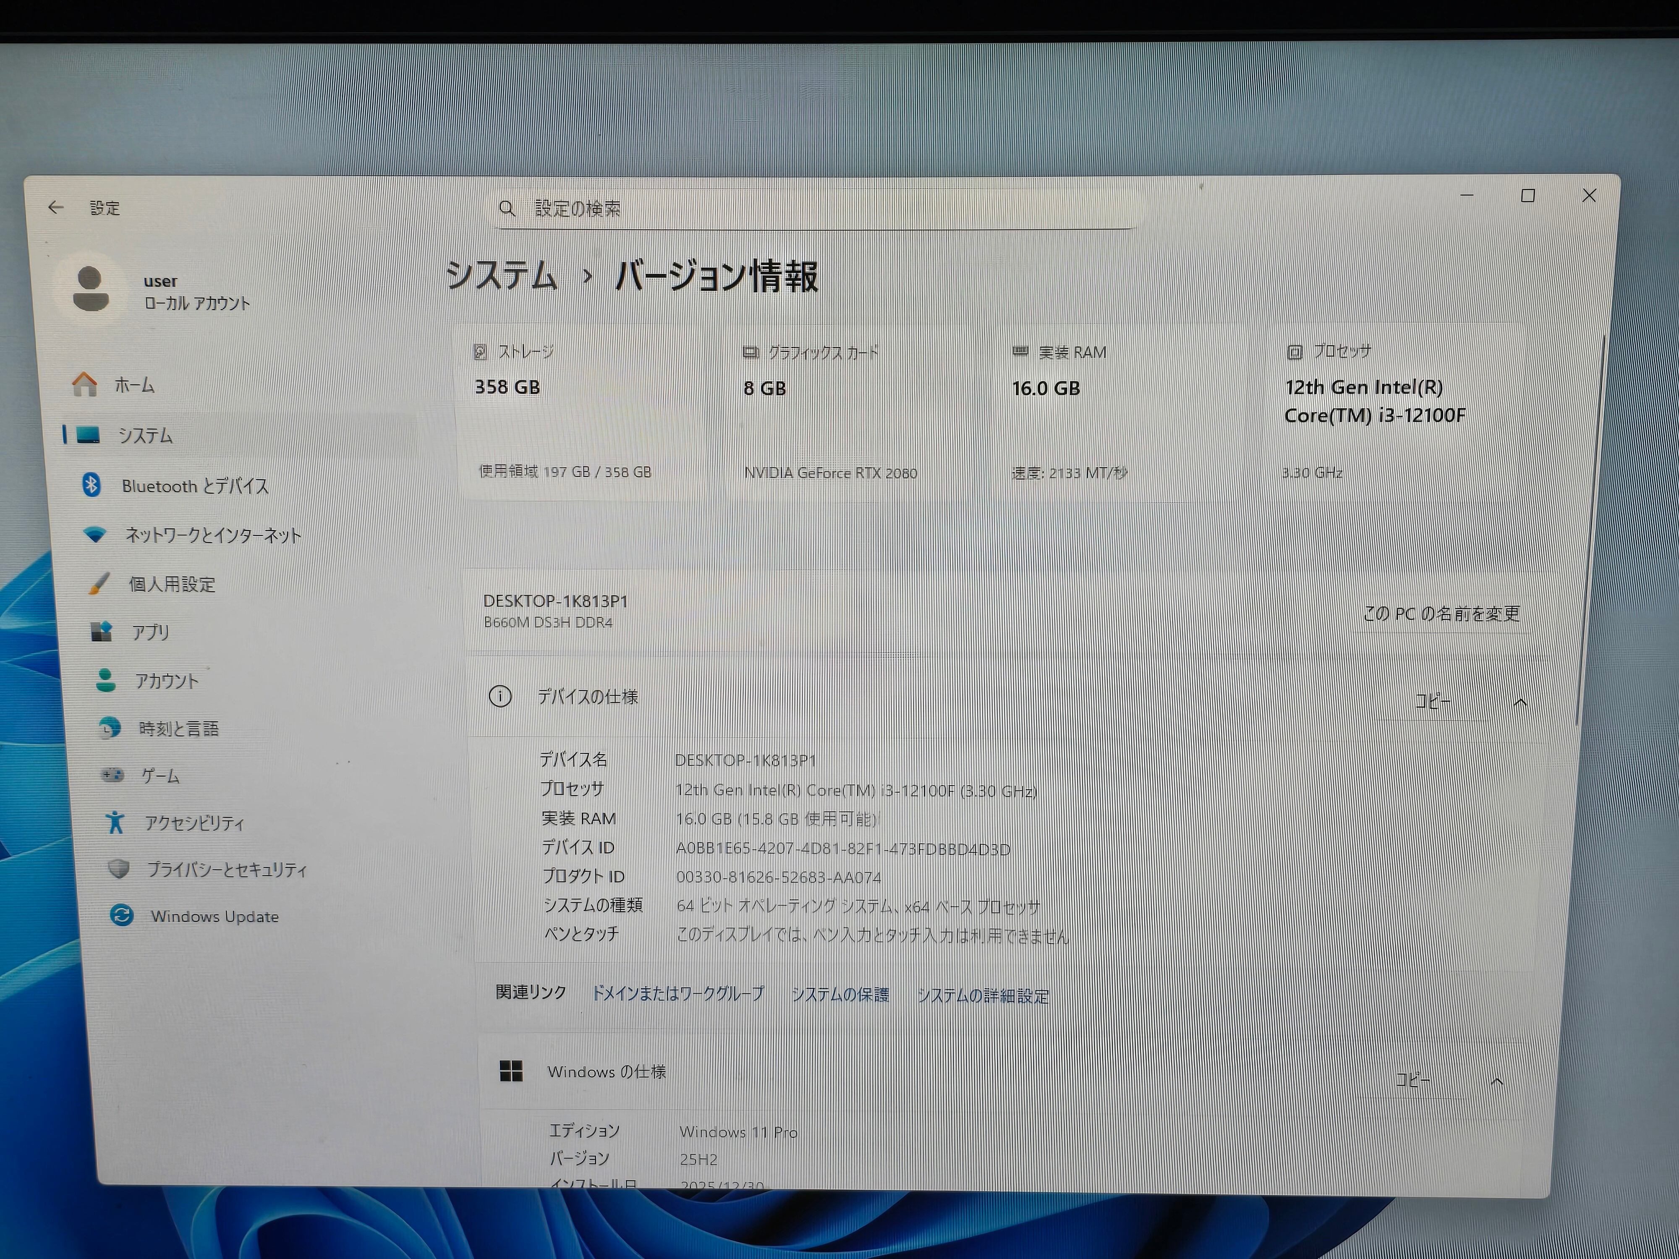Viewport: 1679px width, 1259px height.
Task: Click the network Wi-Fi icon in sidebar
Action: 95,535
